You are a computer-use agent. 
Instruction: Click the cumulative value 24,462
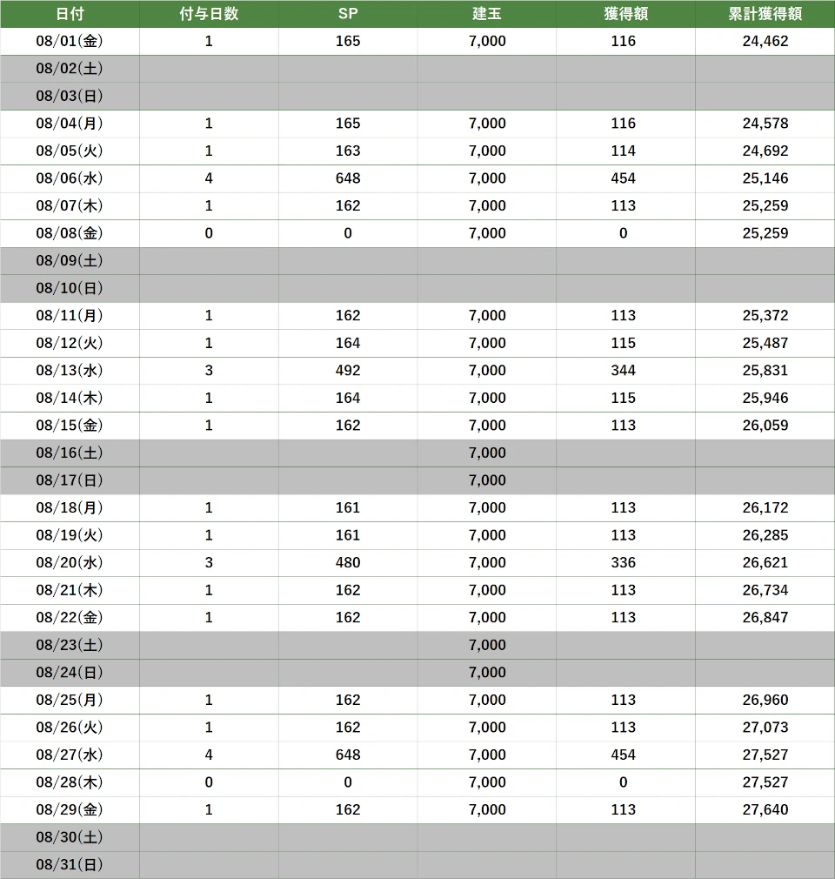[x=765, y=41]
